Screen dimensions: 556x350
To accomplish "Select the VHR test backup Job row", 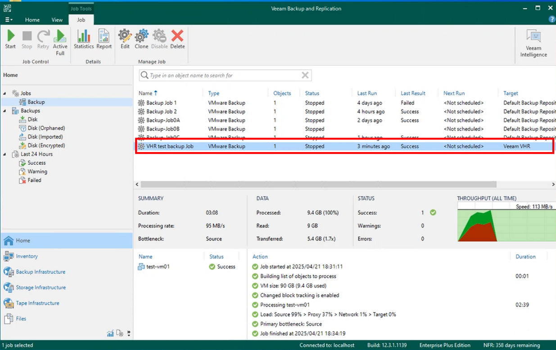I will 346,146.
